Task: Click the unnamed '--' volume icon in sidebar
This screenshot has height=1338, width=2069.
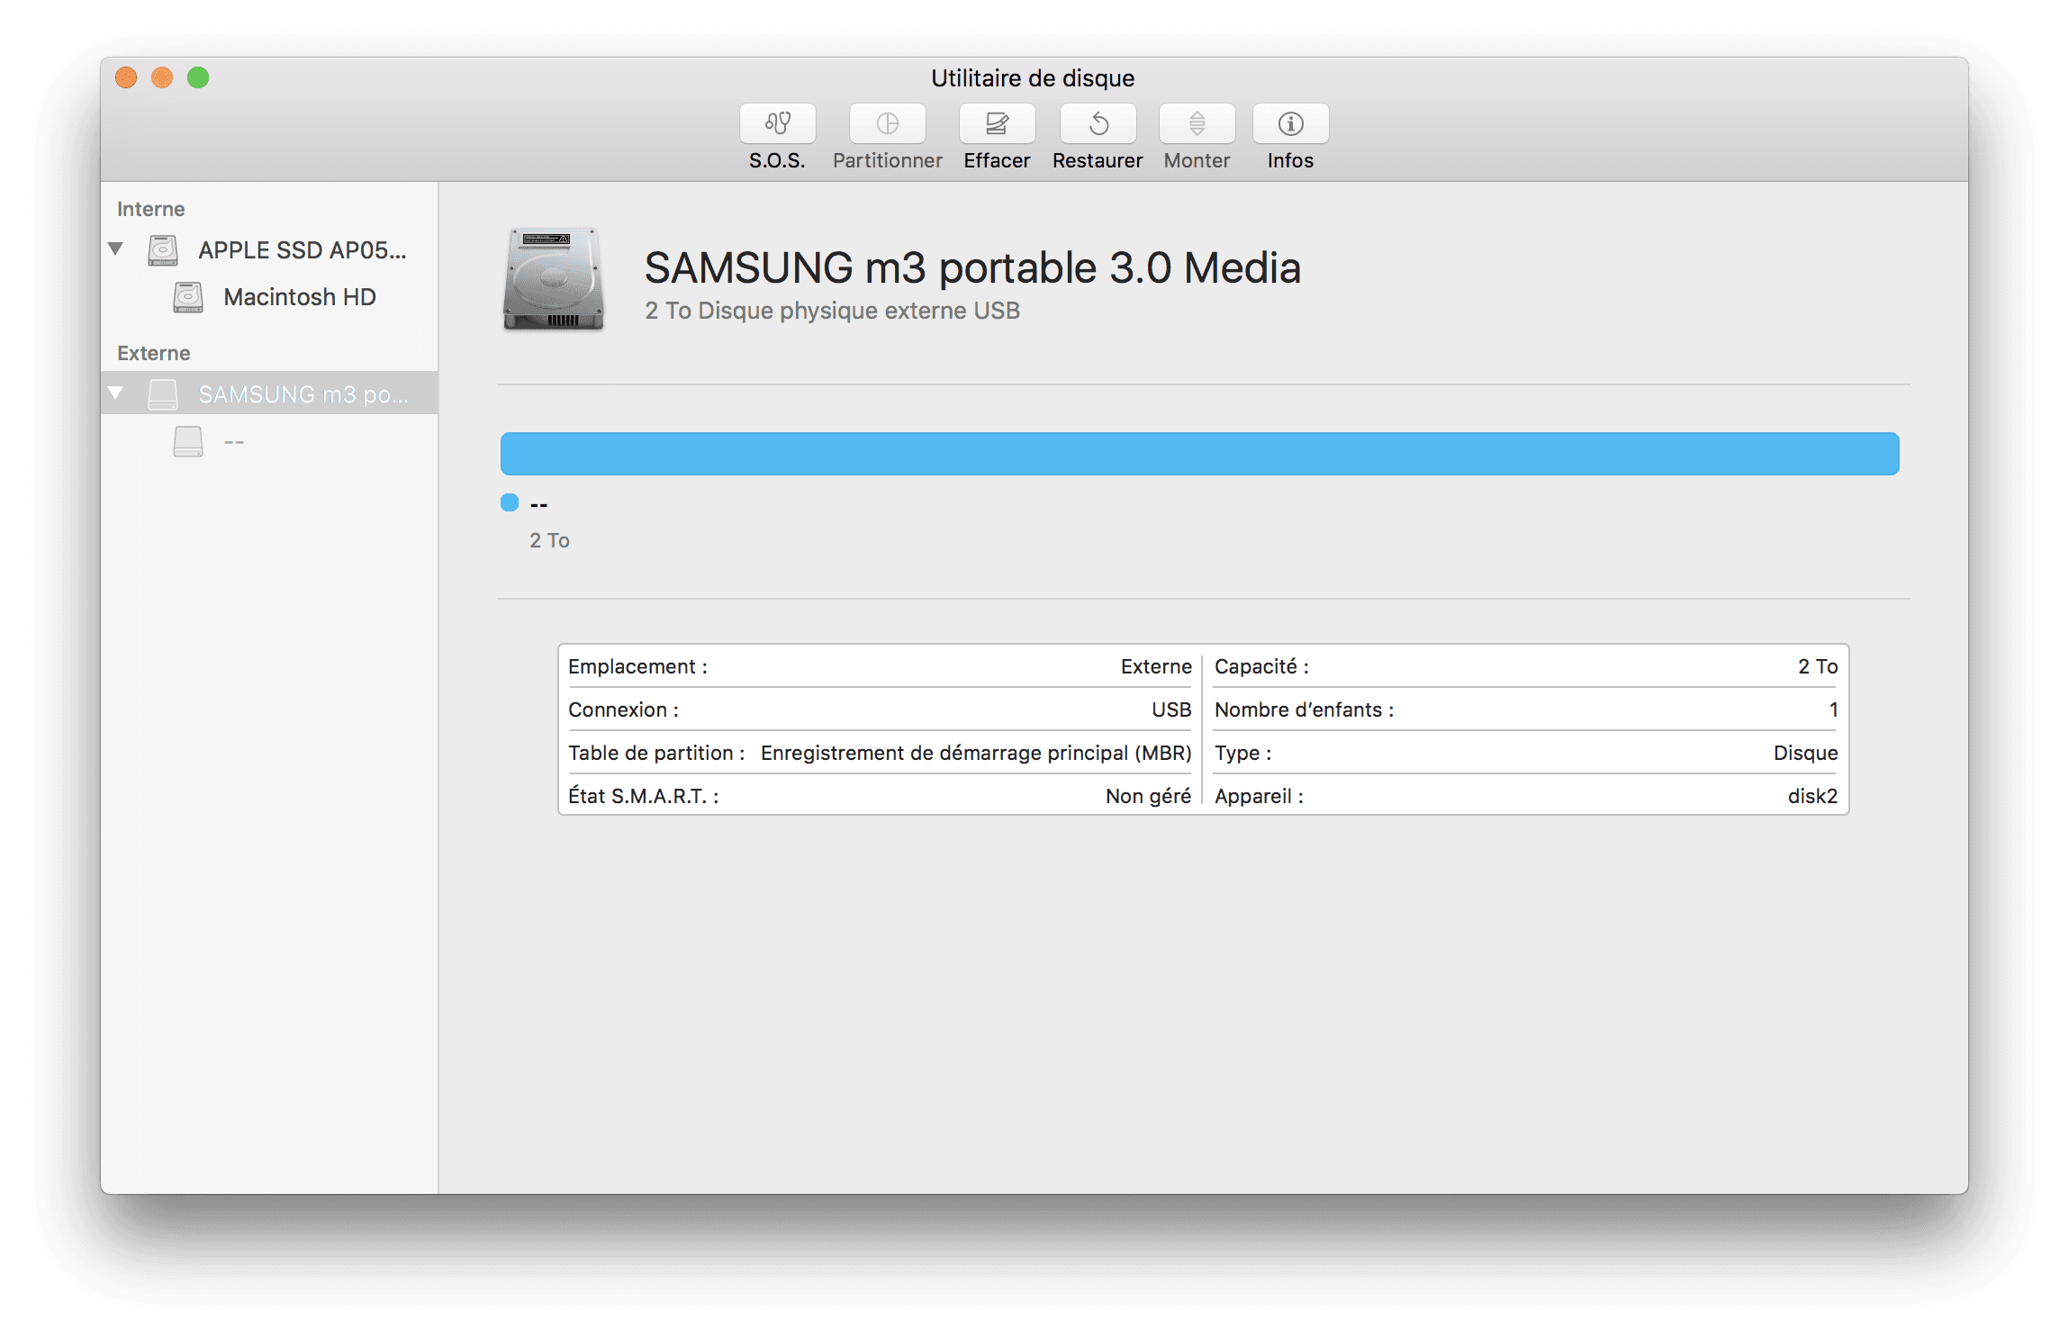Action: (x=188, y=441)
